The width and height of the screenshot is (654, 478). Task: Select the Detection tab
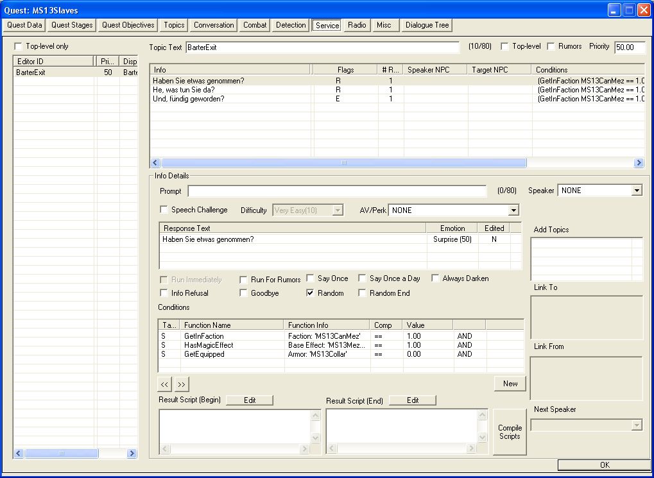pyautogui.click(x=291, y=25)
